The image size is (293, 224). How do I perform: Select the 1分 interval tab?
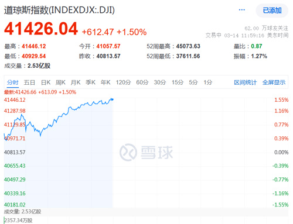pos(208,82)
